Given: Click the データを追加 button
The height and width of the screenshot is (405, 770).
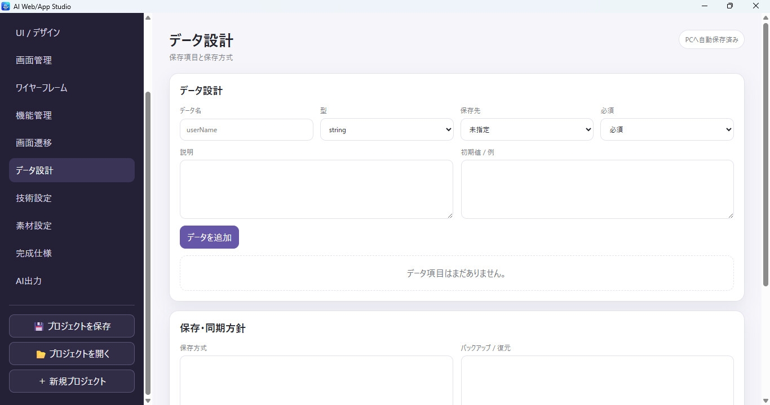Looking at the screenshot, I should 209,237.
